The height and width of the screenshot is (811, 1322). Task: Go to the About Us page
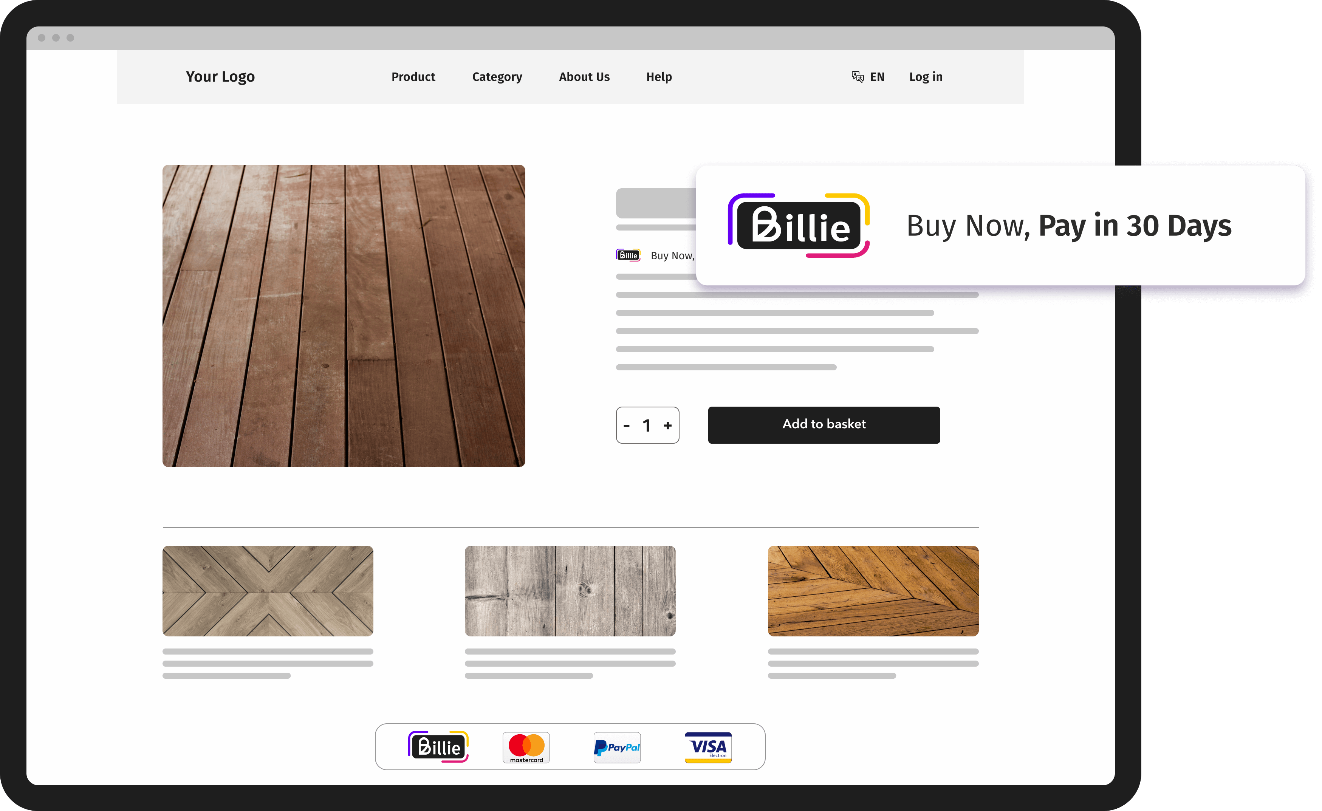584,77
